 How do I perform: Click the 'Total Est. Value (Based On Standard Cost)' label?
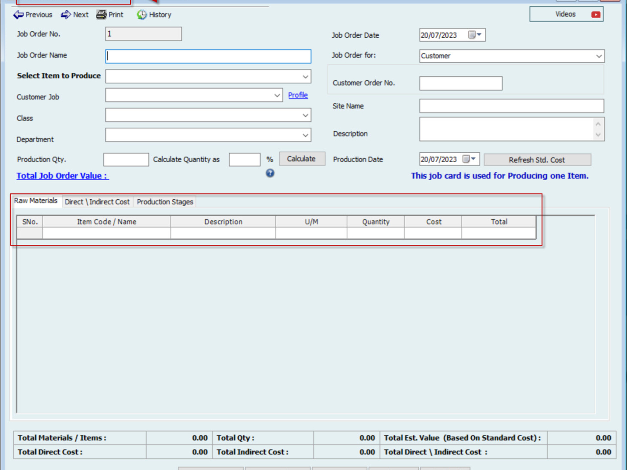coord(462,438)
